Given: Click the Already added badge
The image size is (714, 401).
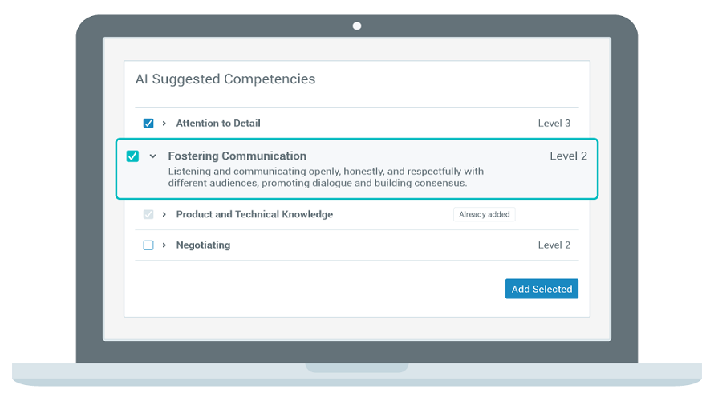Looking at the screenshot, I should (x=485, y=214).
